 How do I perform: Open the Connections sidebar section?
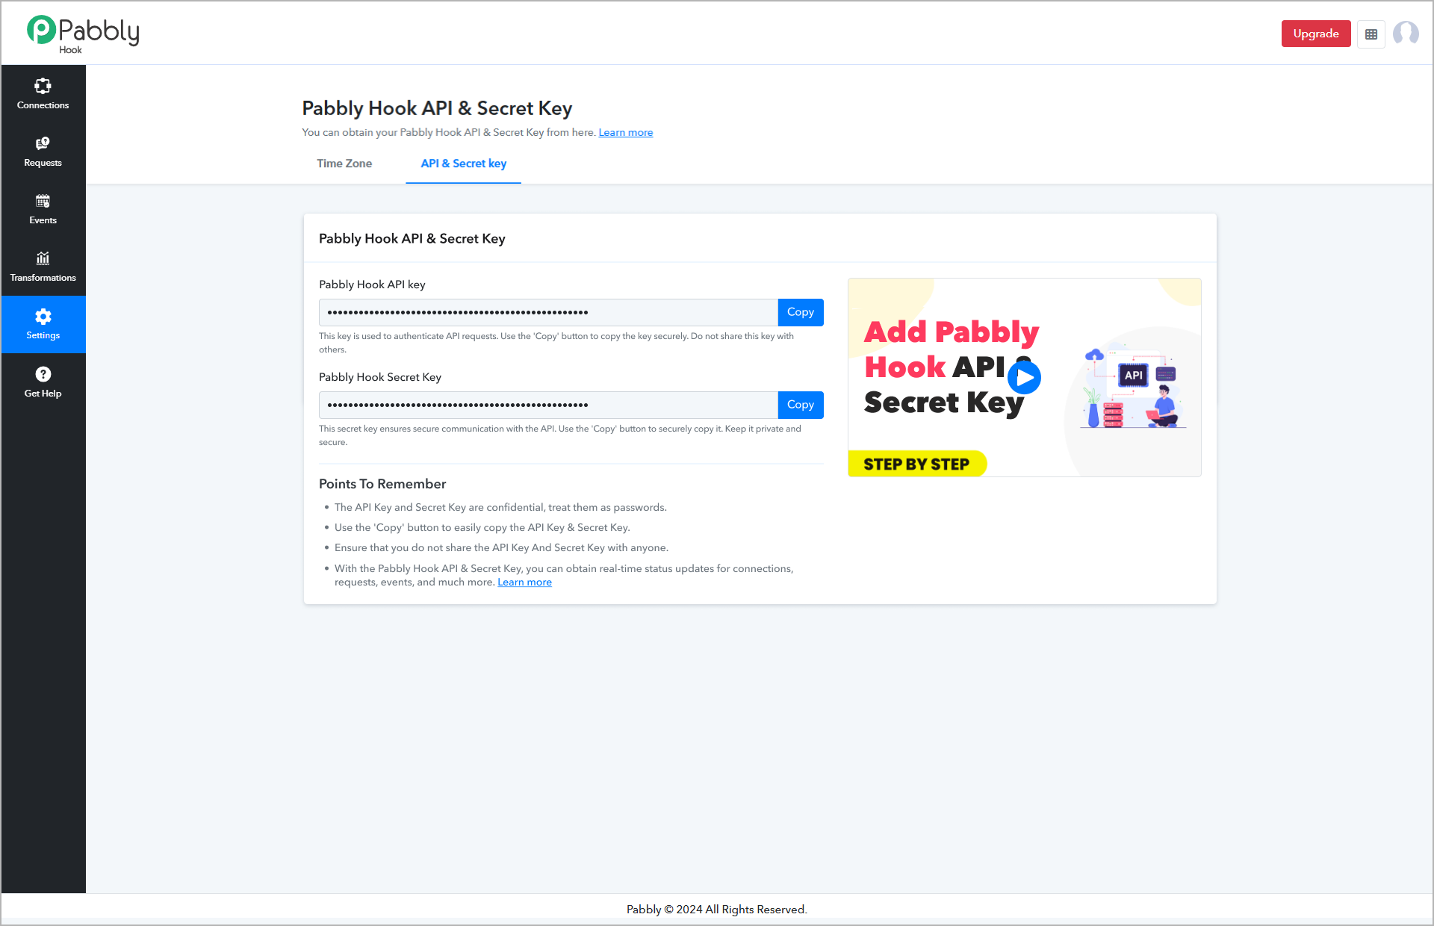(x=43, y=94)
